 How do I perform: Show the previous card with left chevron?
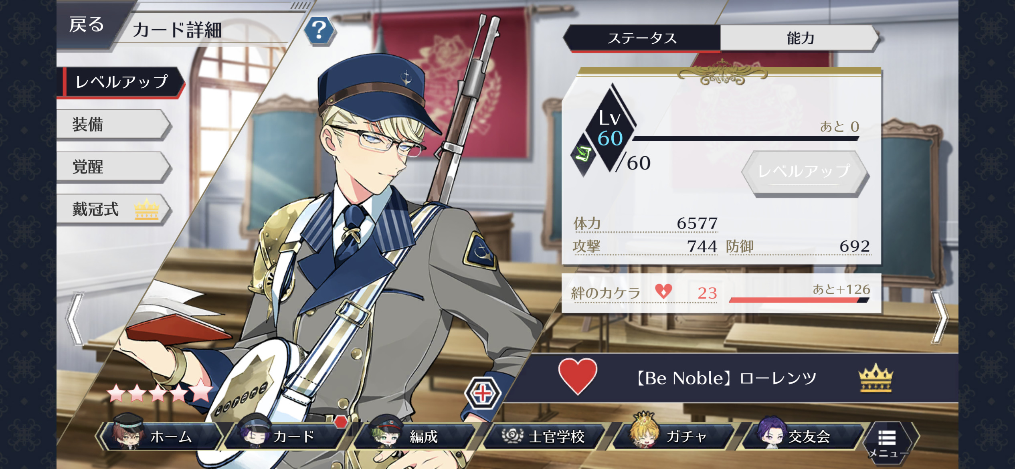75,319
